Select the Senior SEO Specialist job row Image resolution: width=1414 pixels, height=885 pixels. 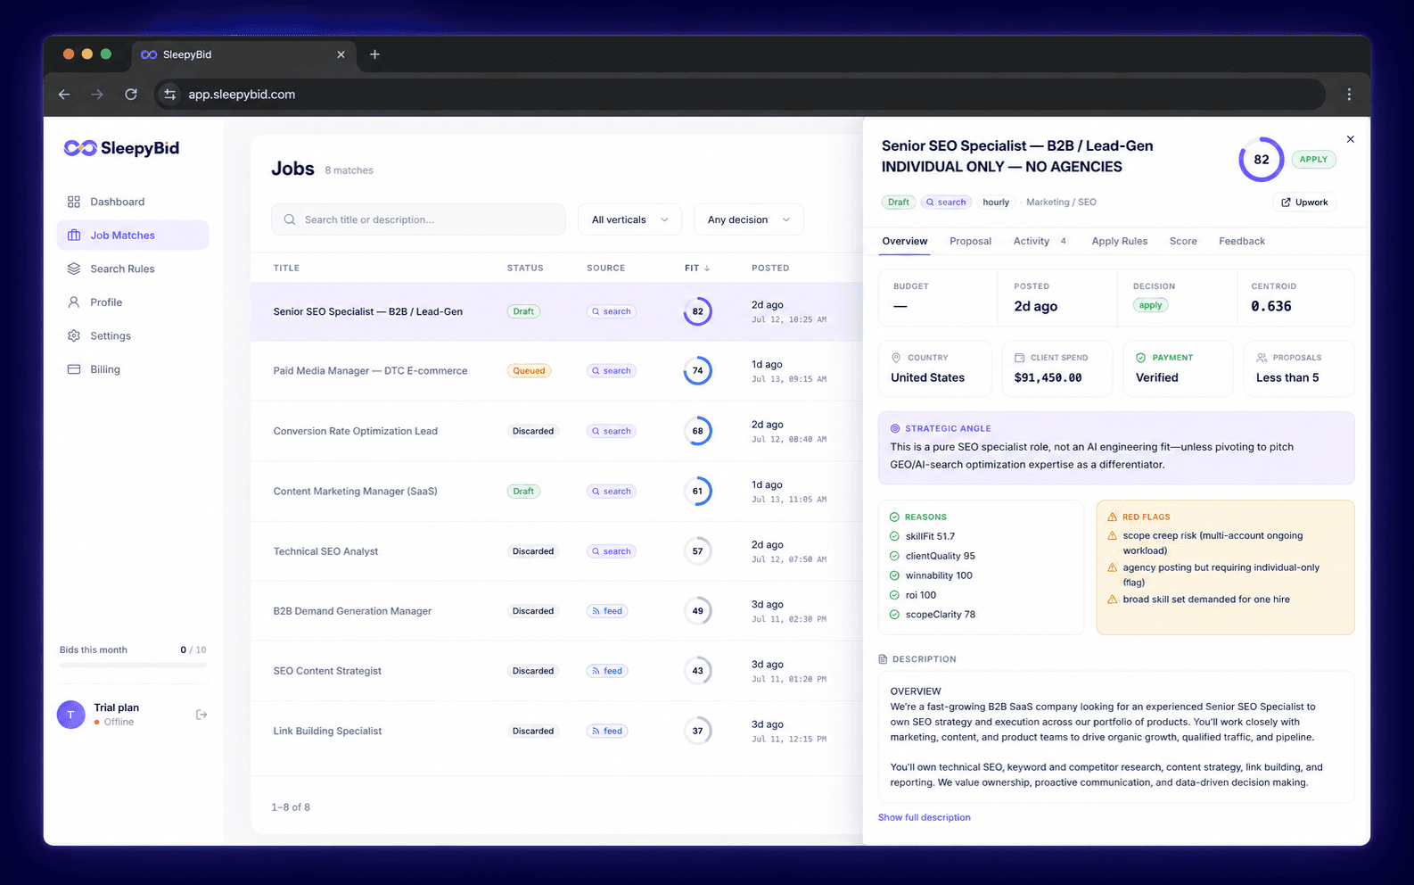click(556, 311)
